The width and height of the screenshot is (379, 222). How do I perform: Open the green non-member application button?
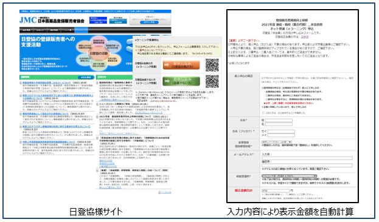181,81
